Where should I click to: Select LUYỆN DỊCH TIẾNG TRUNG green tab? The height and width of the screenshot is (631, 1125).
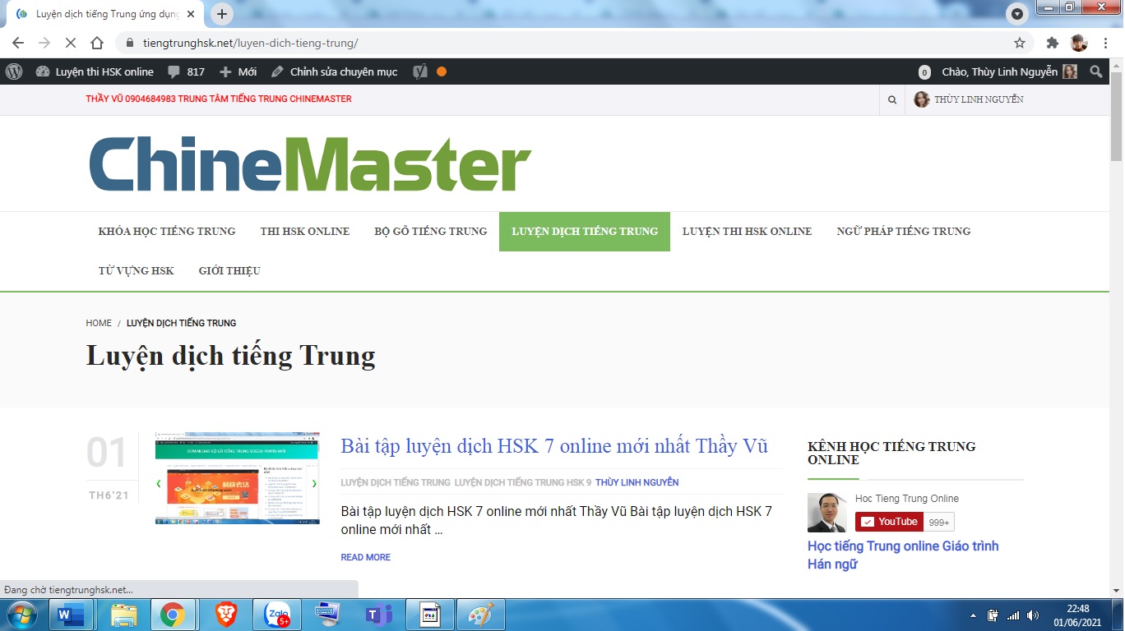pos(585,231)
